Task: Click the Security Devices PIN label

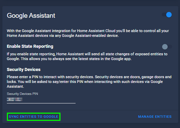Action: point(22,94)
